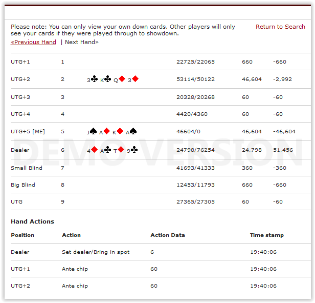Click the Hand Actions heading
Image resolution: width=315 pixels, height=303 pixels.
coord(32,221)
